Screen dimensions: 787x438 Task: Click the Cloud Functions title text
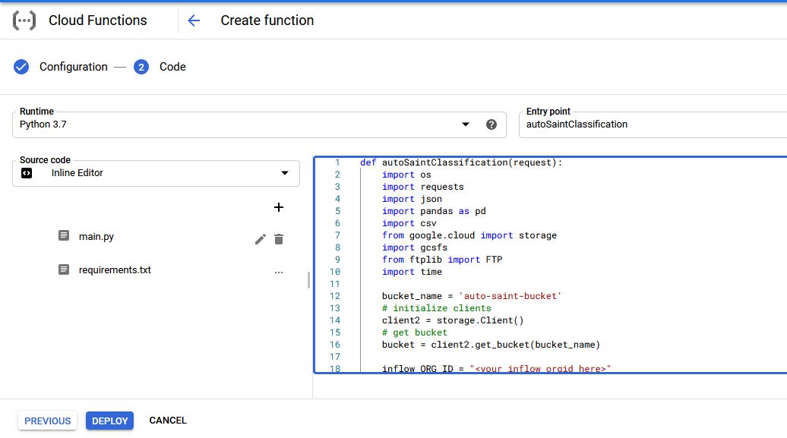98,20
